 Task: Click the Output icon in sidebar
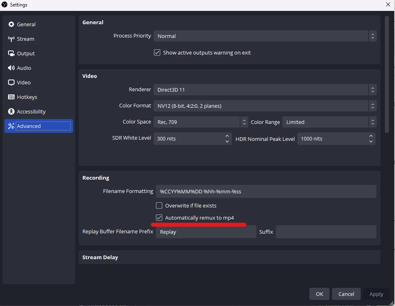[x=11, y=53]
